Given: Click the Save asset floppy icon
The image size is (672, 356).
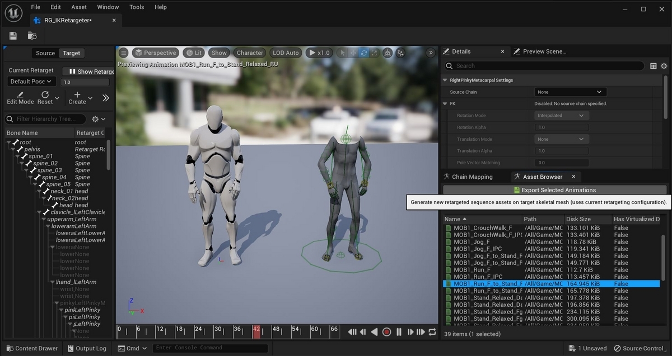Looking at the screenshot, I should pyautogui.click(x=13, y=36).
